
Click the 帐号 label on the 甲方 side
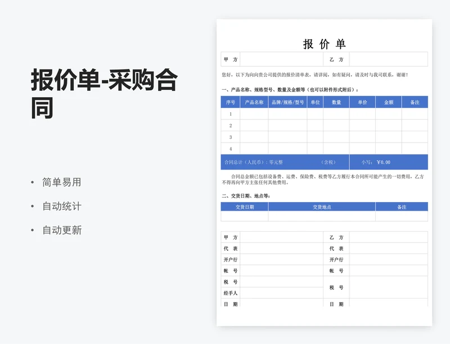[231, 270]
